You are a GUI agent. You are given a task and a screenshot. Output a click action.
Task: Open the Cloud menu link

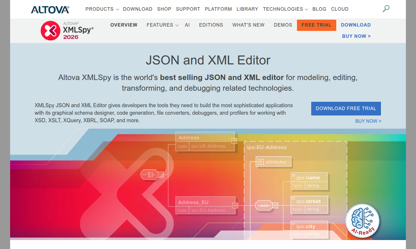(x=339, y=9)
